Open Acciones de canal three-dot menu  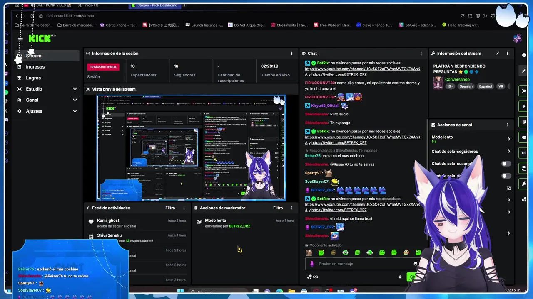(507, 125)
